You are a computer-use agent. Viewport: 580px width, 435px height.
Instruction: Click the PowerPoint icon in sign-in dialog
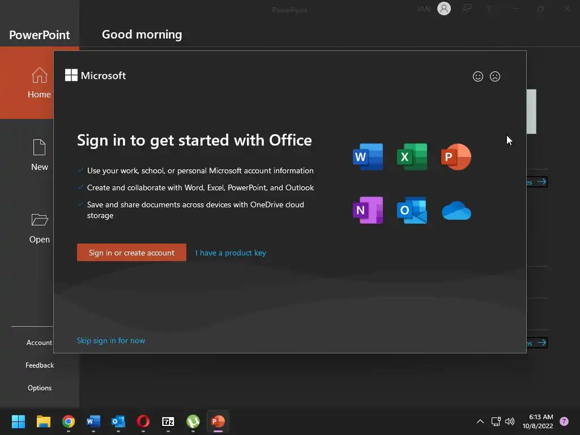[x=456, y=157]
